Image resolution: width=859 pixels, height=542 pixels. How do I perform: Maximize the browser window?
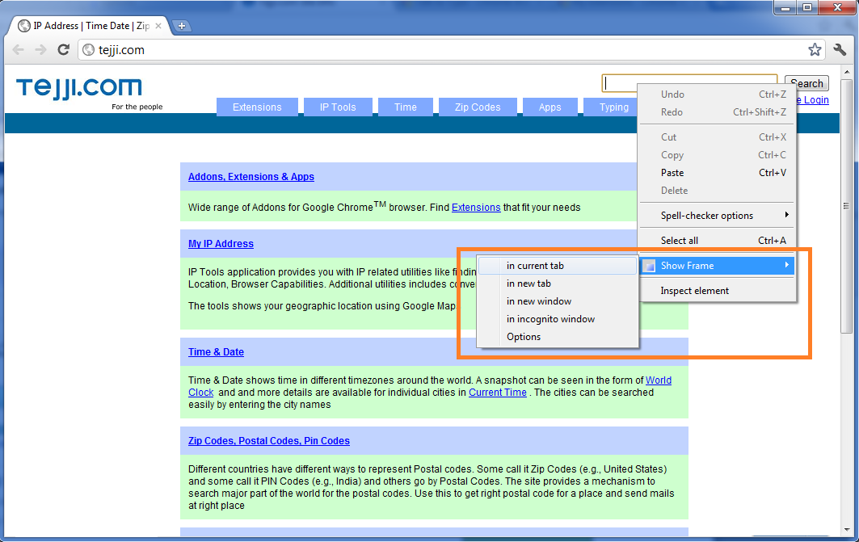(x=807, y=7)
